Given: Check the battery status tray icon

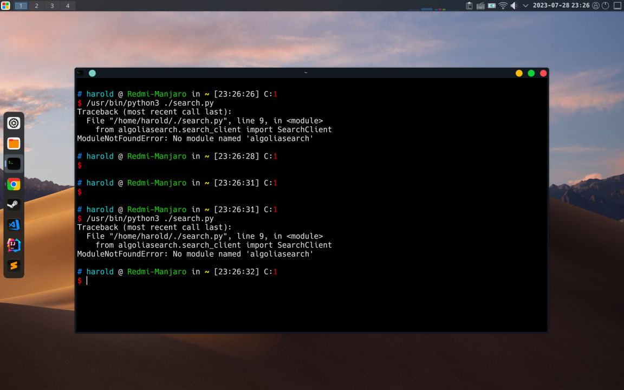Looking at the screenshot, I should [492, 5].
